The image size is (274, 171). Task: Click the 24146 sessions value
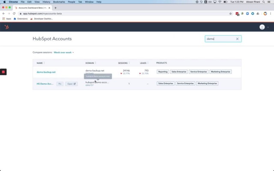[x=126, y=71]
